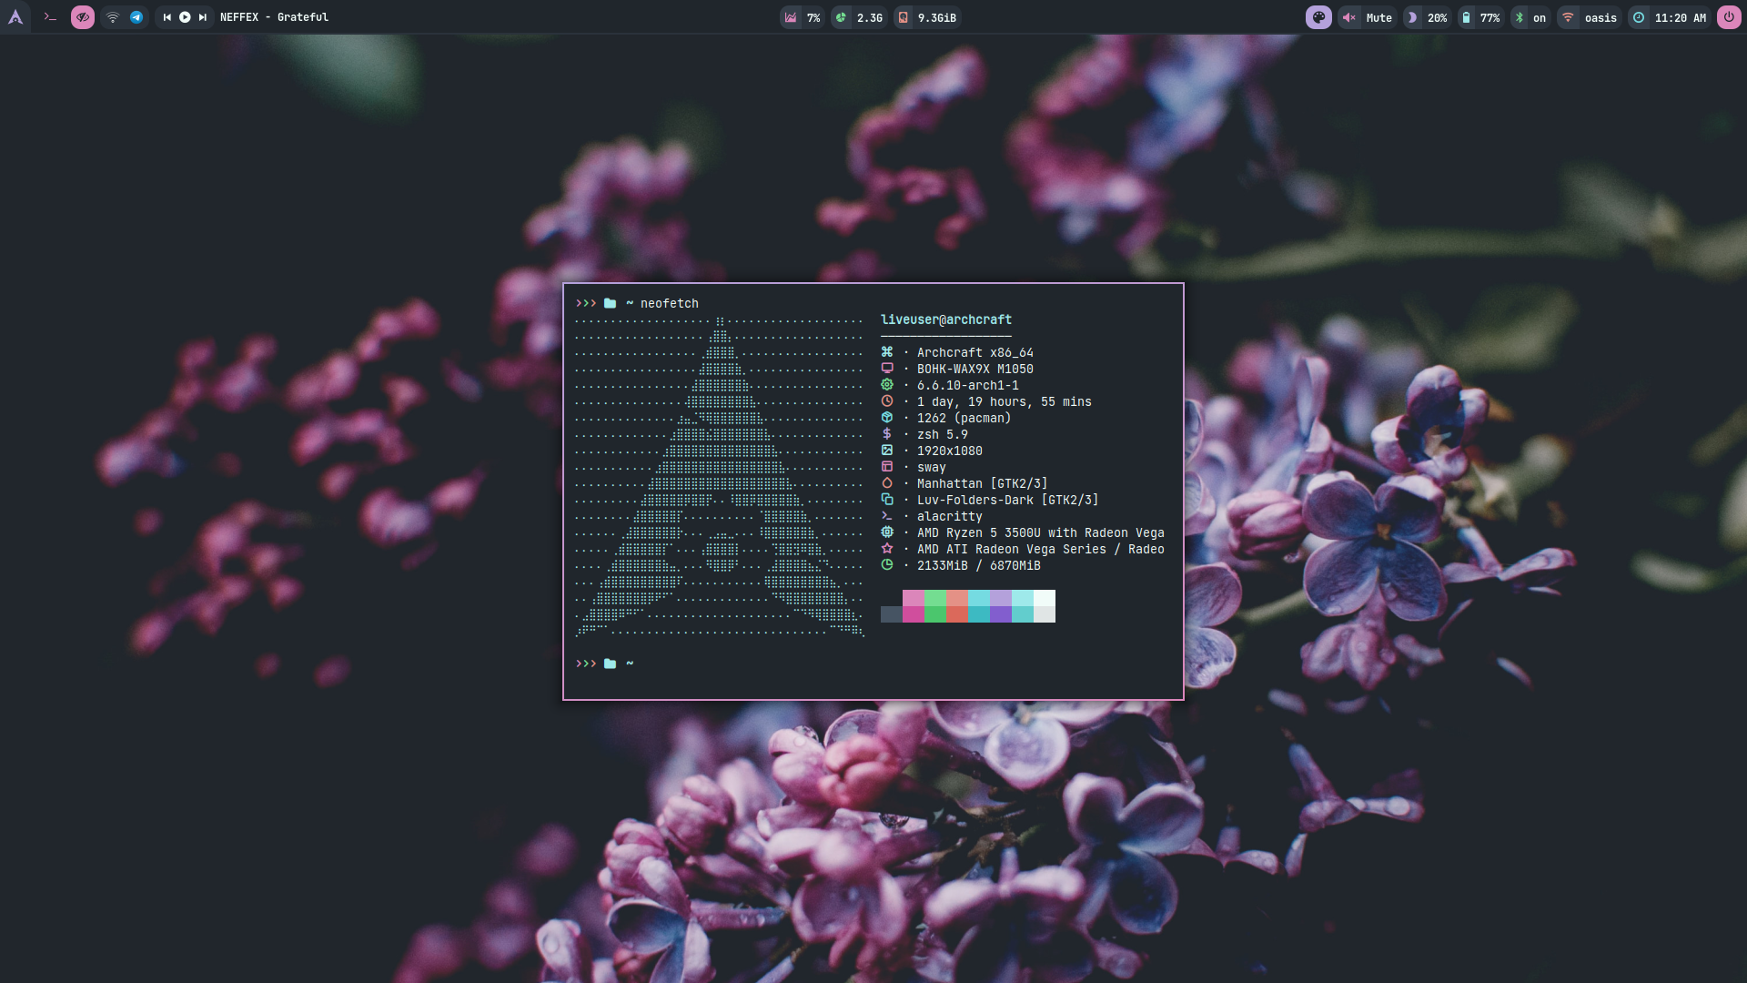Click the tray Wi-Fi signal icon
Screen dimensions: 1747x983
(113, 17)
